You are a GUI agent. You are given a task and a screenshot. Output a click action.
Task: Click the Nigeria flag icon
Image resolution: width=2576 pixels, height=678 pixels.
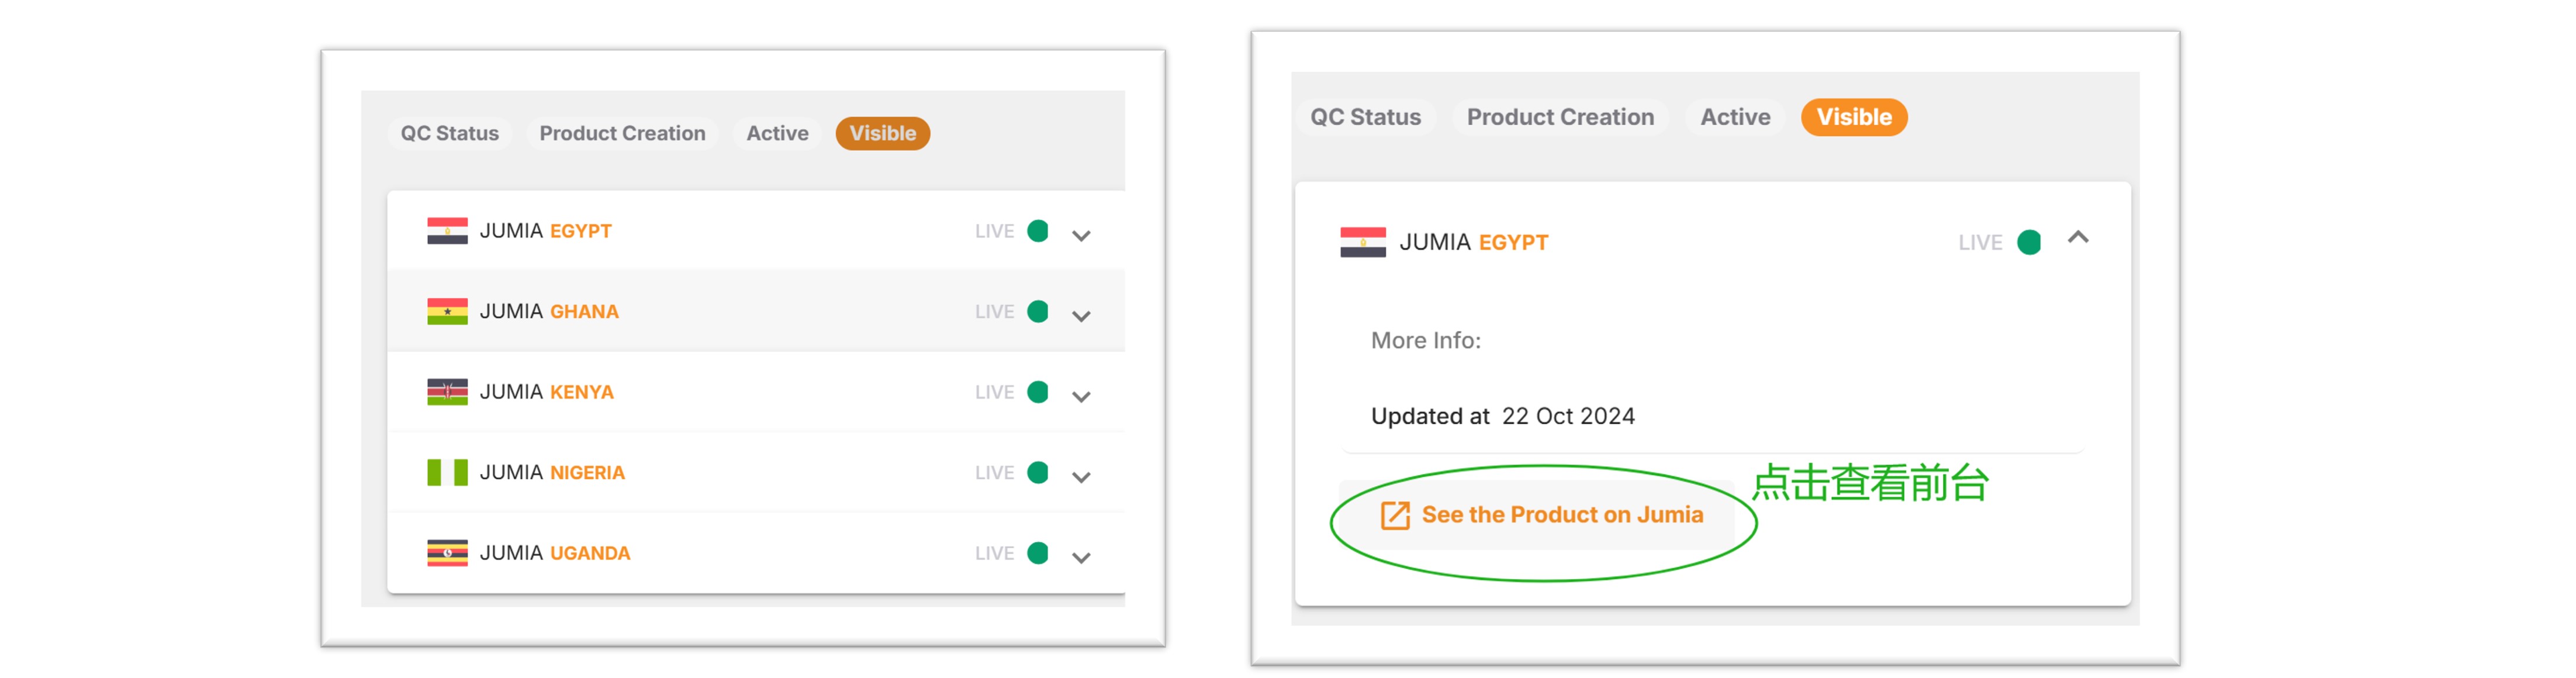coord(447,473)
